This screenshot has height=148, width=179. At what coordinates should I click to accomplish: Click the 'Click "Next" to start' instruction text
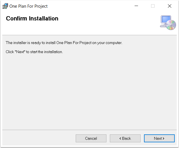point(34,52)
